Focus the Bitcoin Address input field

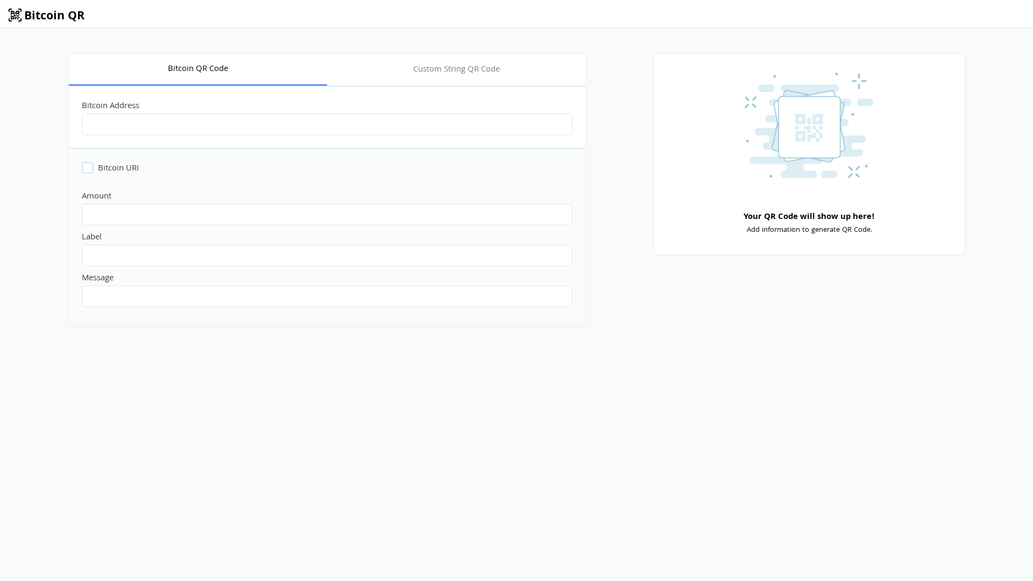tap(327, 124)
